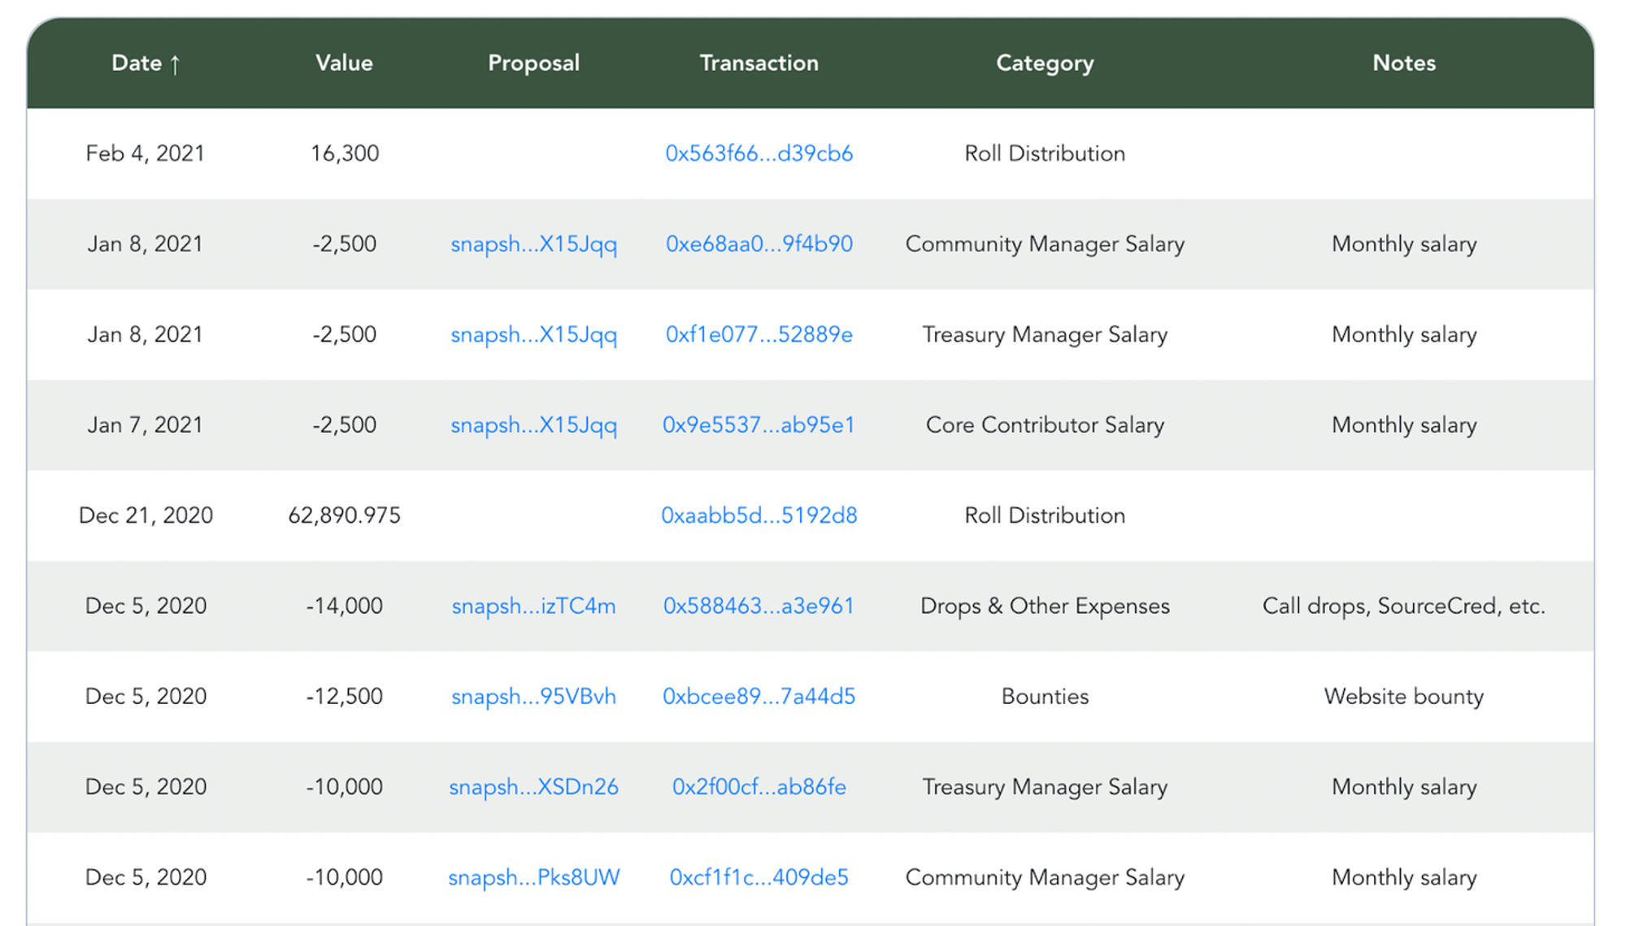The image size is (1626, 926).
Task: Open transaction 0xcf1f1c...409de5
Action: (759, 877)
